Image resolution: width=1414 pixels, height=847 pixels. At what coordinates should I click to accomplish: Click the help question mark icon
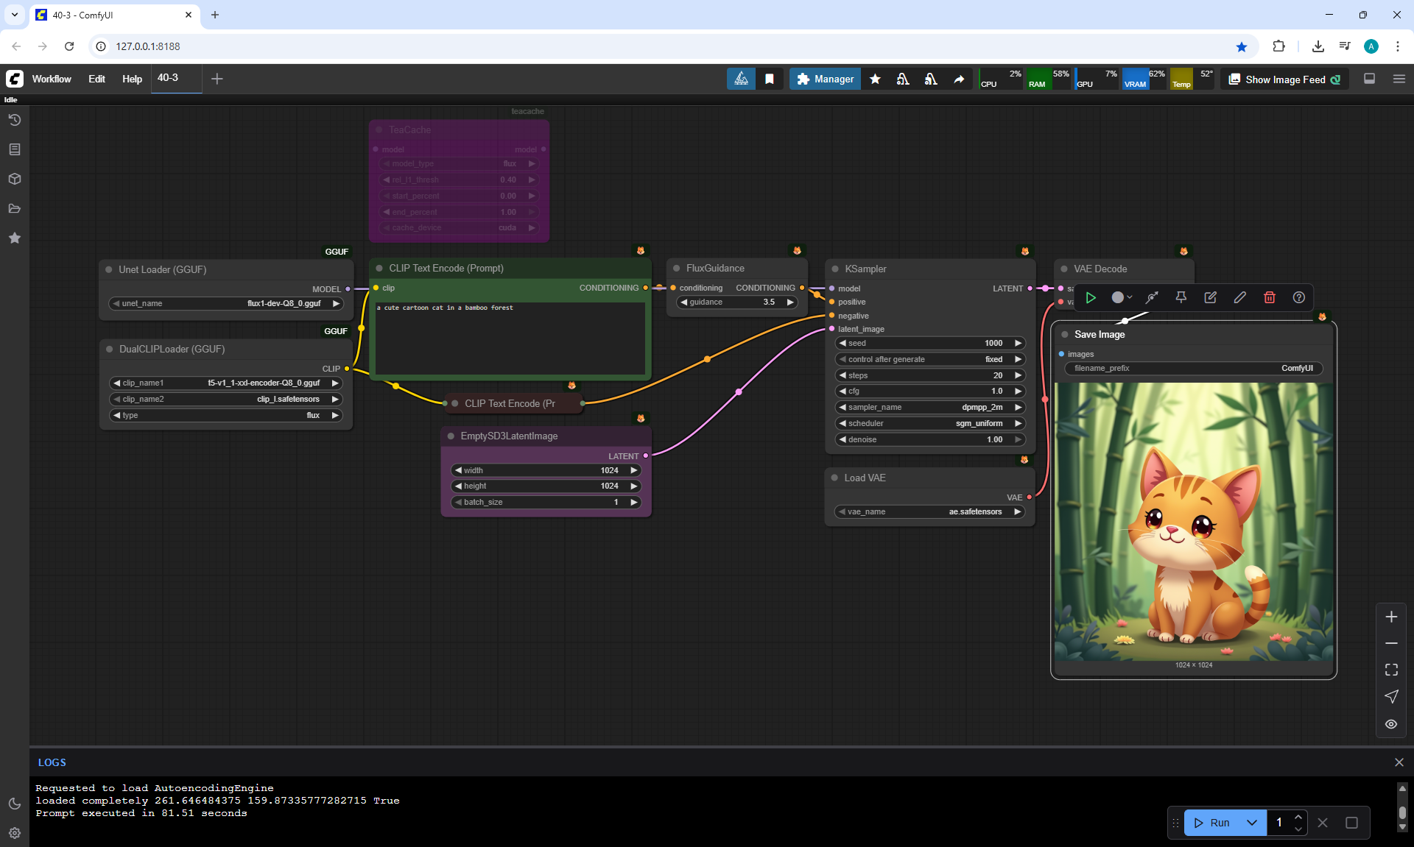(x=1298, y=297)
